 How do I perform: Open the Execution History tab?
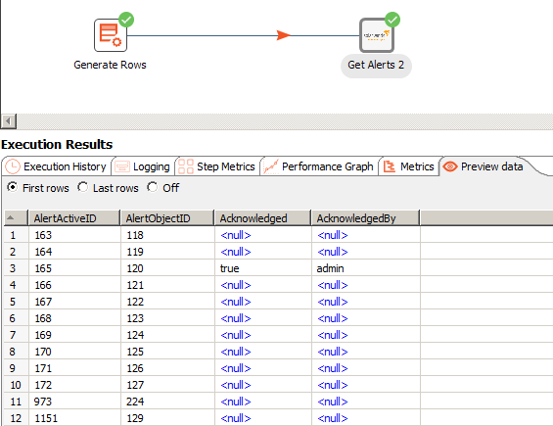[x=57, y=166]
